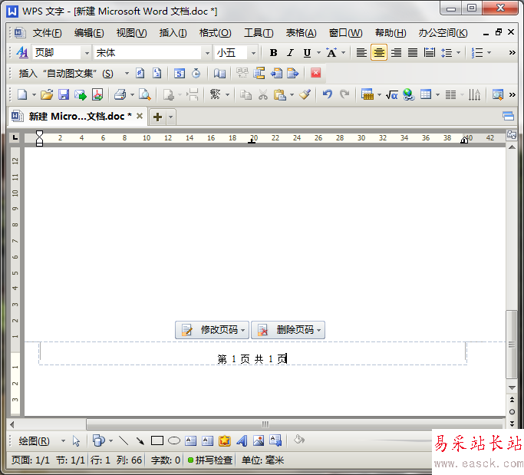The width and height of the screenshot is (524, 475).
Task: Click the 删除页码 button
Action: [288, 330]
